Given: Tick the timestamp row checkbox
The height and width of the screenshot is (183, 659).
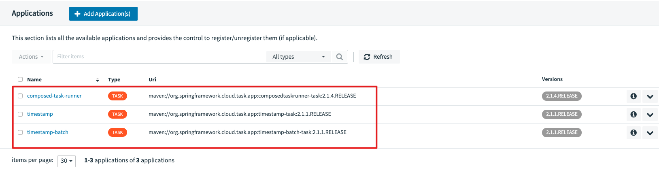Looking at the screenshot, I should [20, 114].
